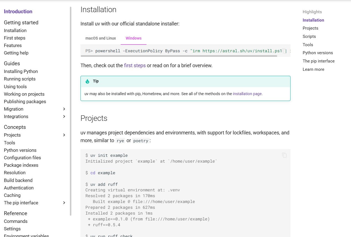Switch to the macOS and Linux tab
The image size is (351, 237).
click(101, 38)
